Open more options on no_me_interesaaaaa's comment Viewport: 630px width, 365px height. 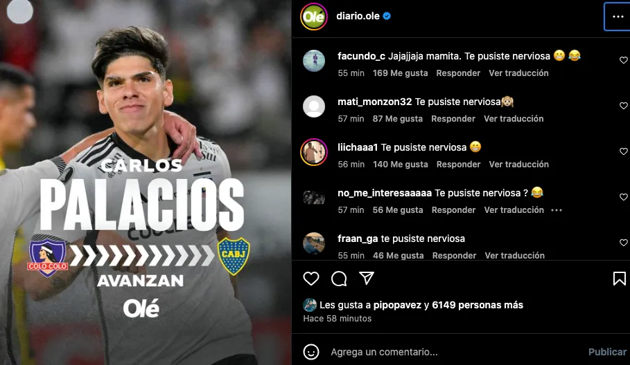[557, 210]
